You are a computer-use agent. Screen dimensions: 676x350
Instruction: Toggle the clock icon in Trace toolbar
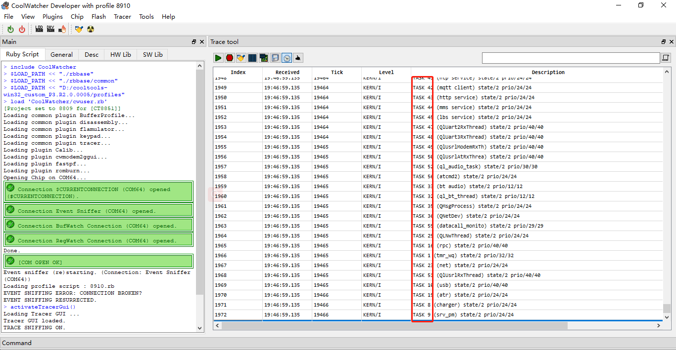click(287, 58)
